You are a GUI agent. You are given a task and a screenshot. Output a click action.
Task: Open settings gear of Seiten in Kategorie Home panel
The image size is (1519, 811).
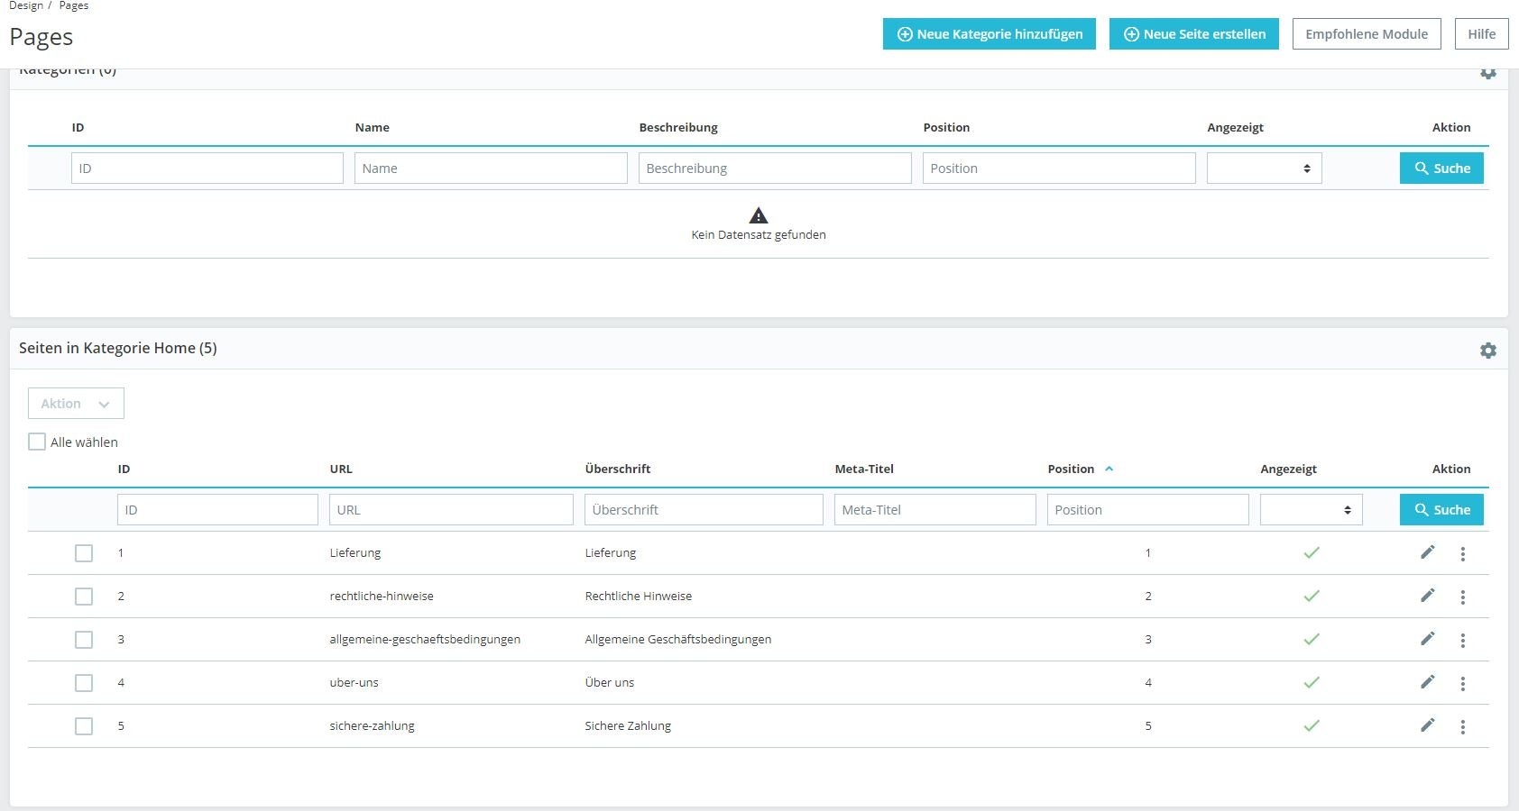1488,351
